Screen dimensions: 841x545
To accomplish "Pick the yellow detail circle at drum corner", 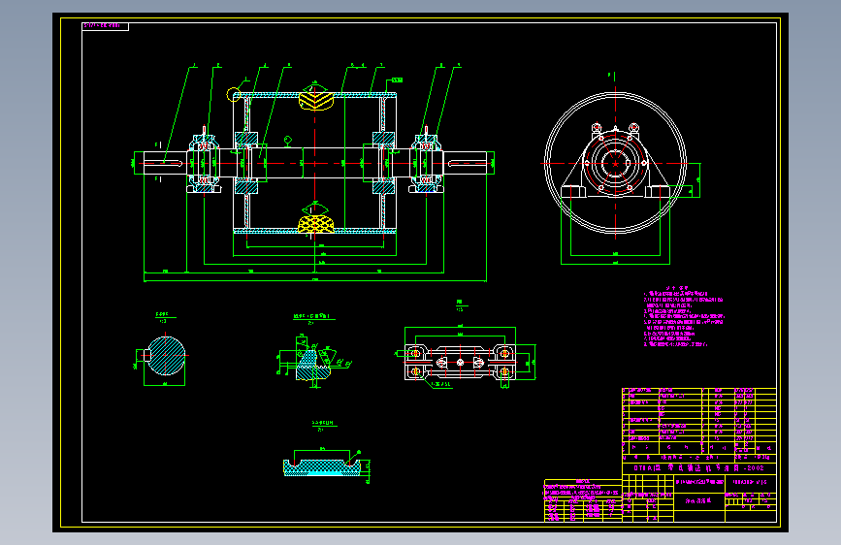I will [x=234, y=95].
